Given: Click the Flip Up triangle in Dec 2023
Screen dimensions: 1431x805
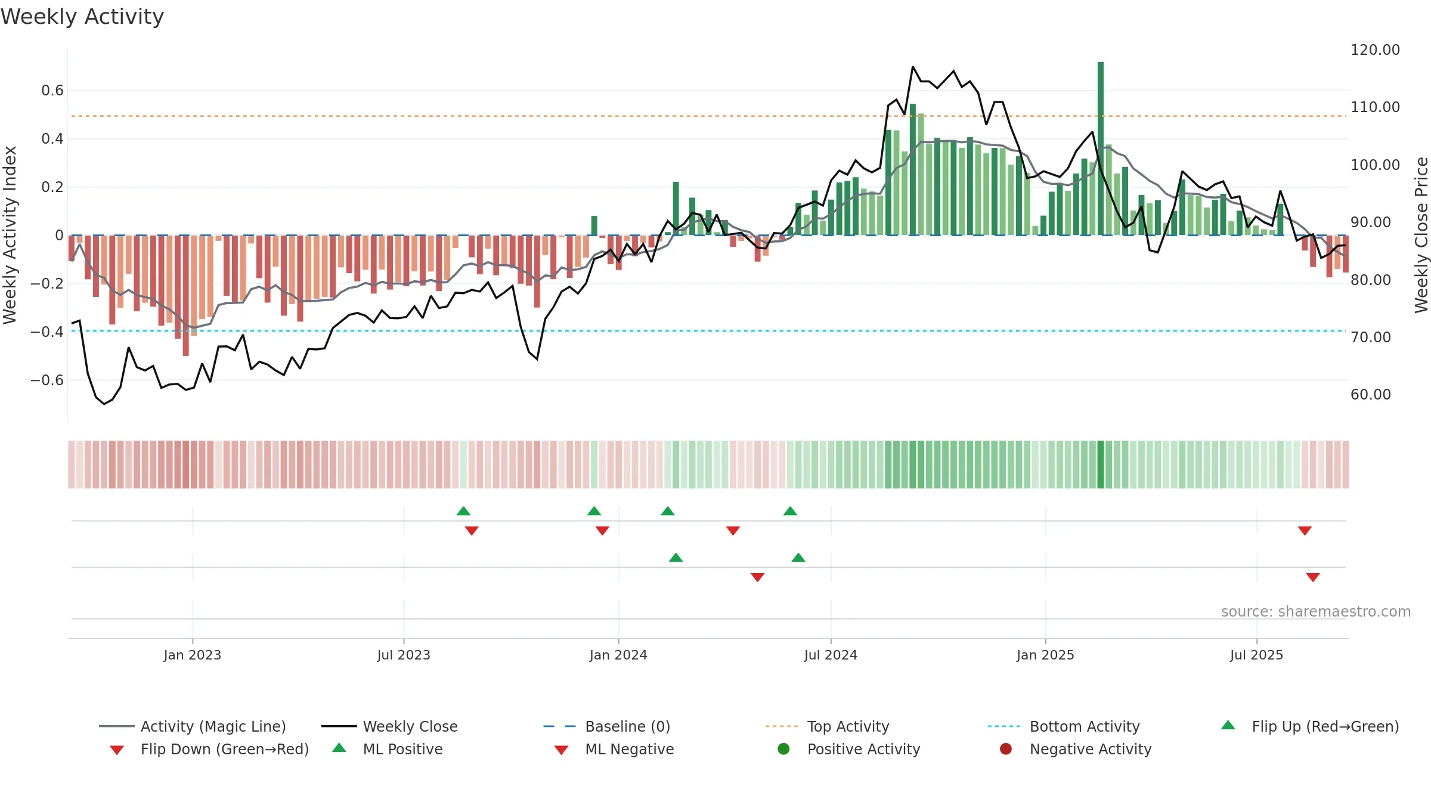Looking at the screenshot, I should tap(594, 511).
